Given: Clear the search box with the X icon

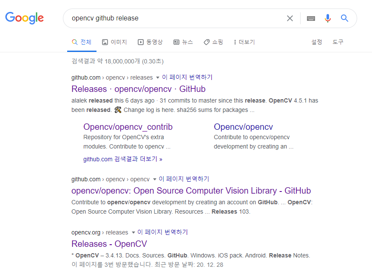Looking at the screenshot, I should (290, 18).
